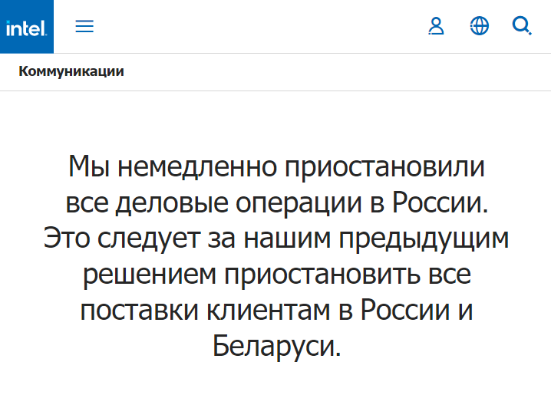This screenshot has height=418, width=551.
Task: Open the globe language selector
Action: [x=480, y=27]
